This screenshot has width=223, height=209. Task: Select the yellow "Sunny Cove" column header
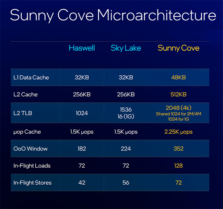[178, 48]
